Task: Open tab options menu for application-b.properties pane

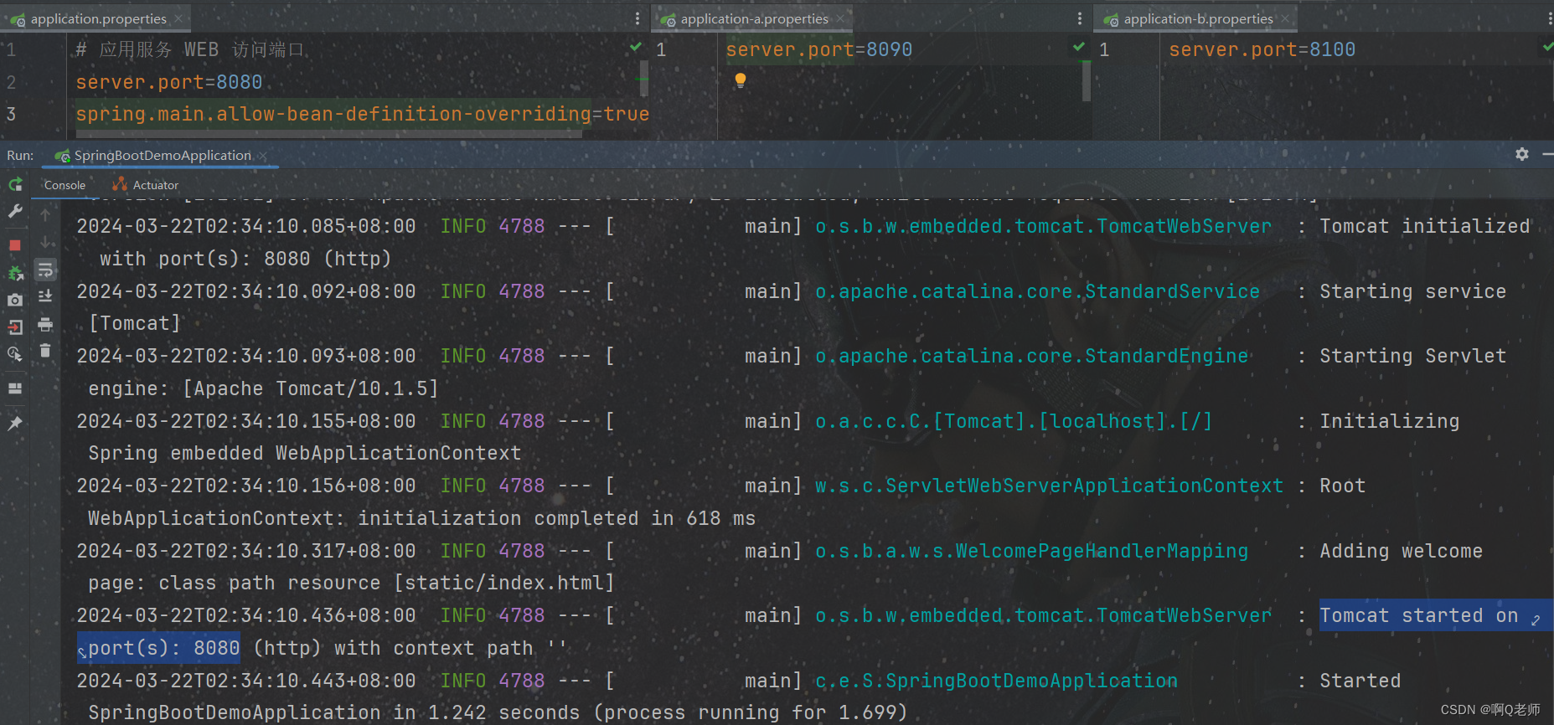Action: [1550, 18]
